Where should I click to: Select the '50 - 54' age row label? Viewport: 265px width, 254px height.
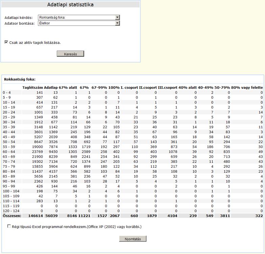tap(9, 142)
